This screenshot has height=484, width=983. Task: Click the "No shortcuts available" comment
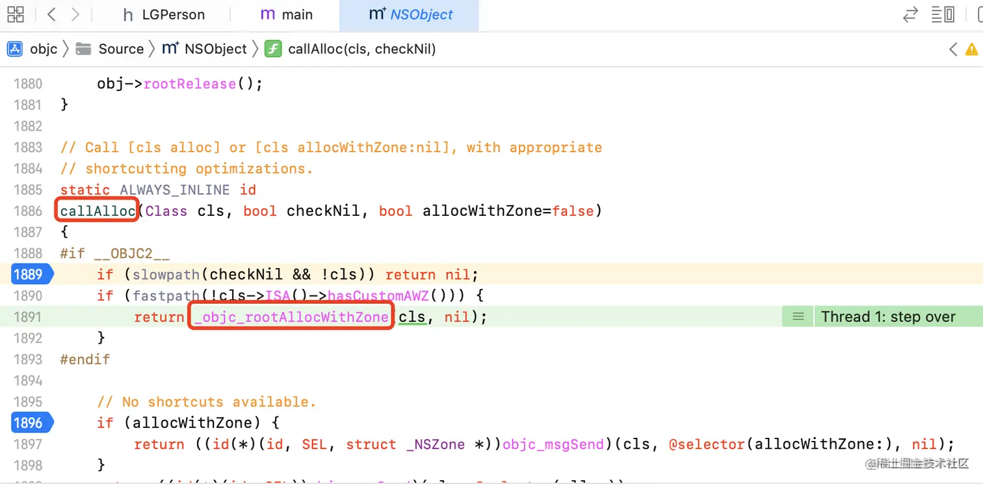click(x=206, y=402)
